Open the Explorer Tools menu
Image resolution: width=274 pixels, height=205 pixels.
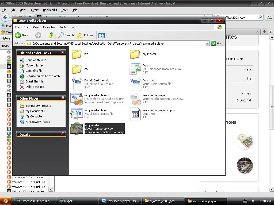63,27
